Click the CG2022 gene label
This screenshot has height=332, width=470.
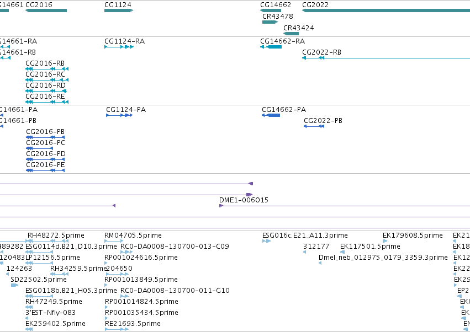click(x=315, y=5)
